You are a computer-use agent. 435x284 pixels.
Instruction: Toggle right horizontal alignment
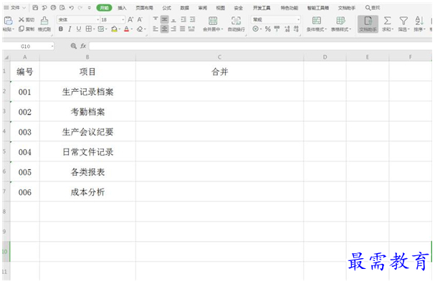[x=173, y=29]
